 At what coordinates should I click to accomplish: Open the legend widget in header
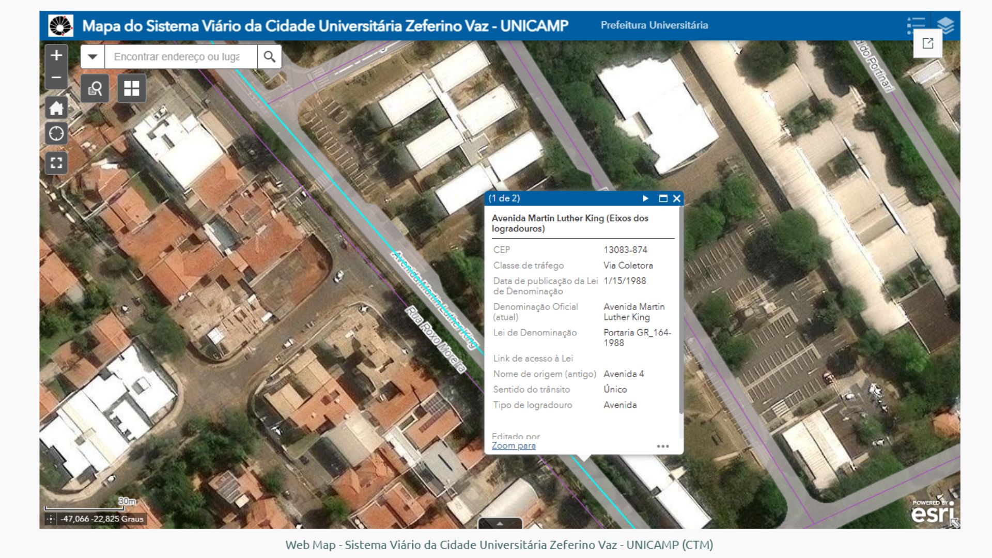(916, 25)
